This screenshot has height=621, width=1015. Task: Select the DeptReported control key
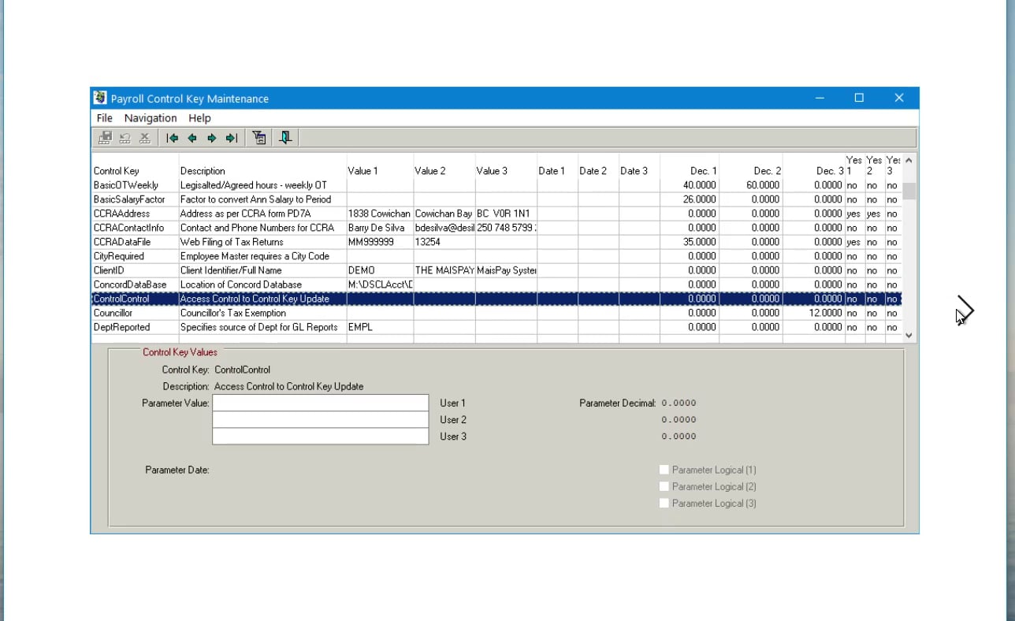[121, 327]
